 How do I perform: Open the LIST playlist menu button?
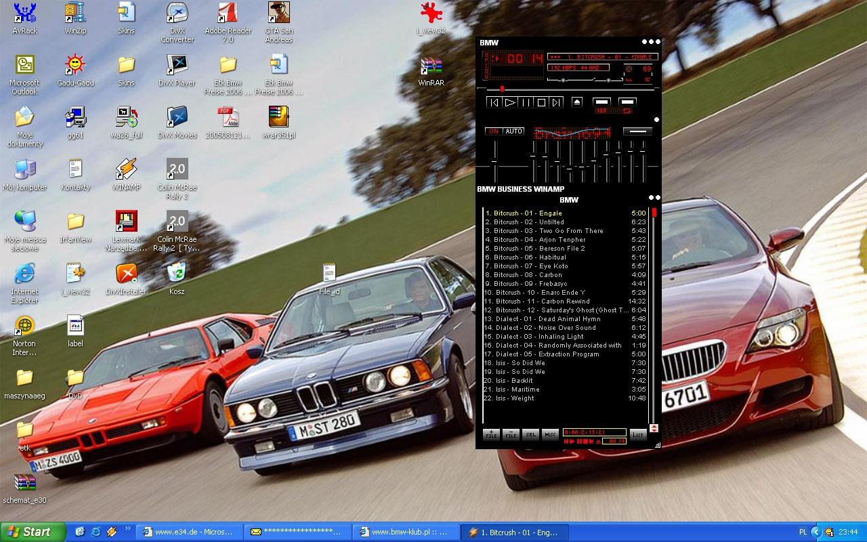[x=637, y=434]
